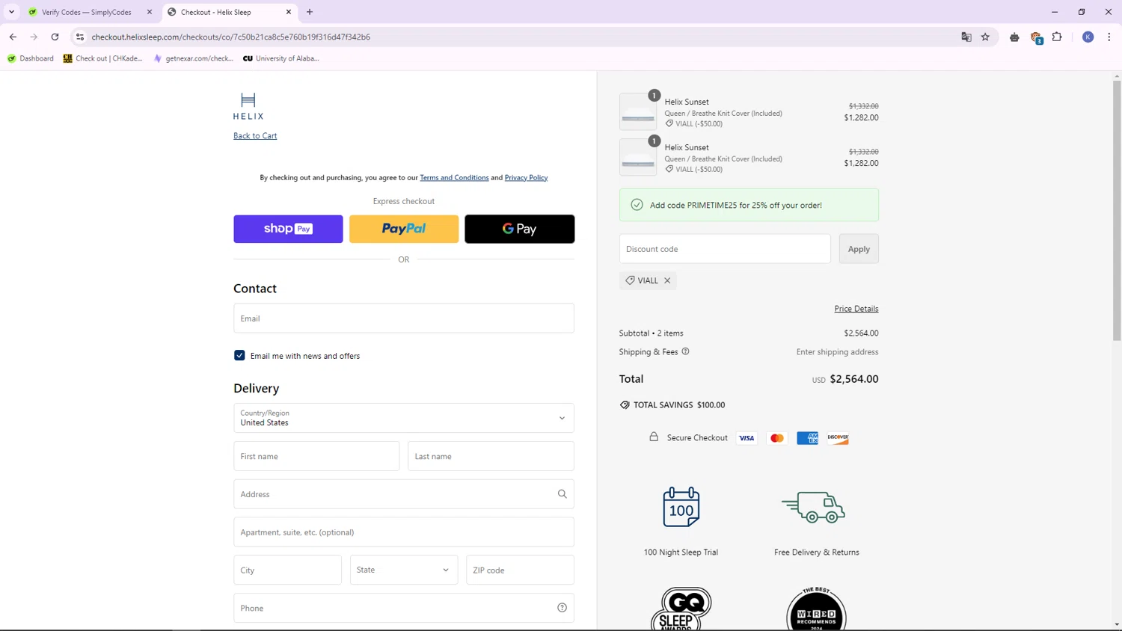Screen dimensions: 1122x631
Task: Focus the Last name field
Action: click(x=491, y=456)
